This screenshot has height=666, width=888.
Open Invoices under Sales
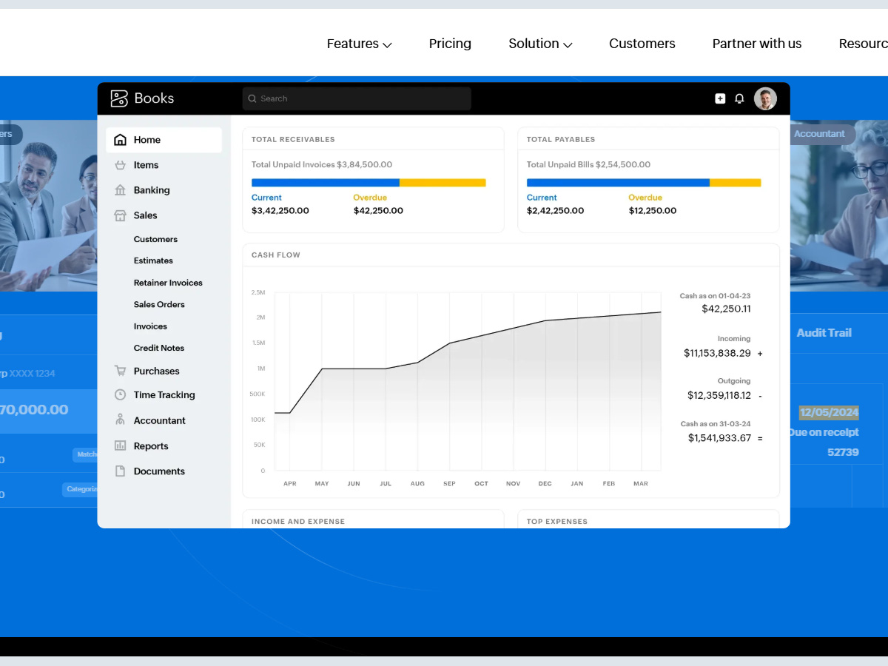click(x=150, y=326)
